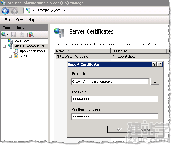Open the Help menu

tap(32, 20)
